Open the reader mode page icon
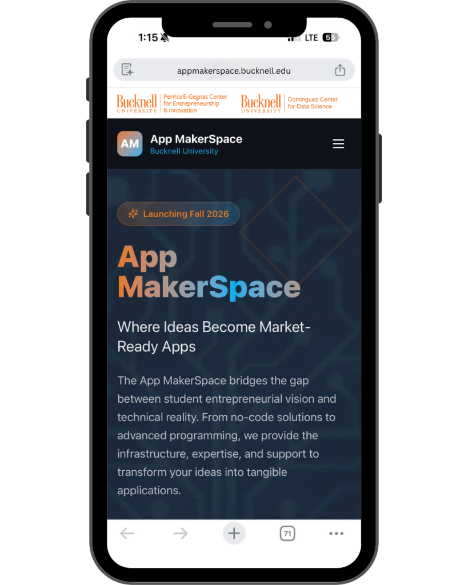468x585 pixels. coord(127,70)
